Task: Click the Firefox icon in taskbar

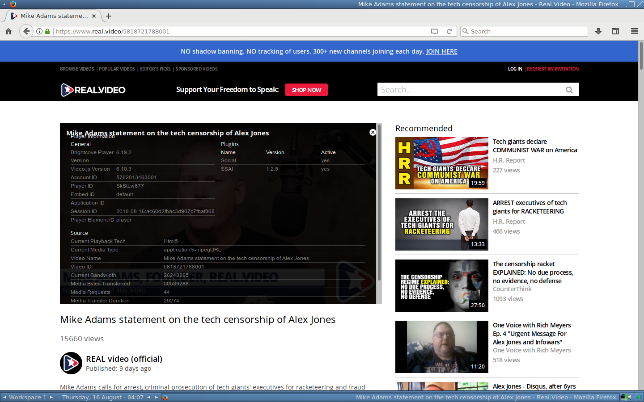Action: tap(165, 397)
